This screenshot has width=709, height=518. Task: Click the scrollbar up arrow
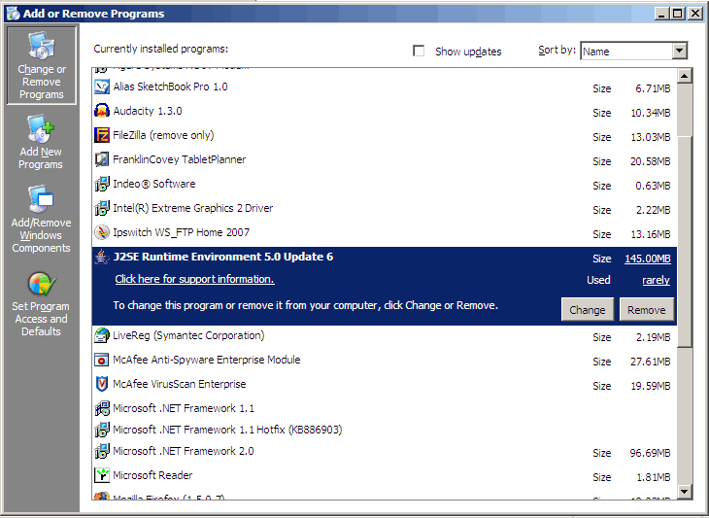(685, 76)
